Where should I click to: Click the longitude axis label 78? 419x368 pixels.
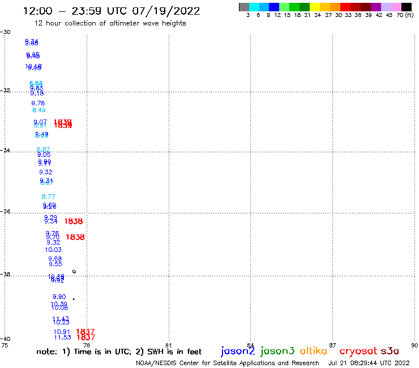pyautogui.click(x=87, y=345)
